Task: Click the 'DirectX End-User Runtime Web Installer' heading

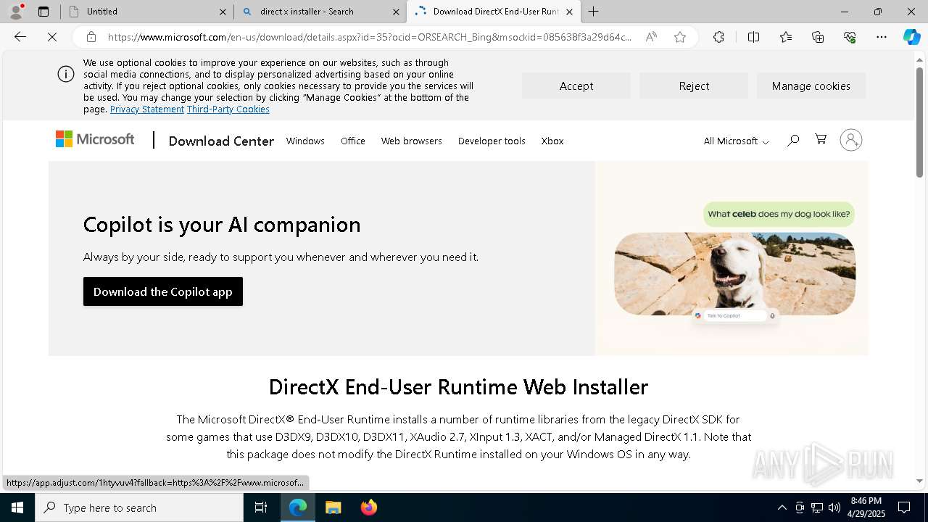Action: click(458, 386)
